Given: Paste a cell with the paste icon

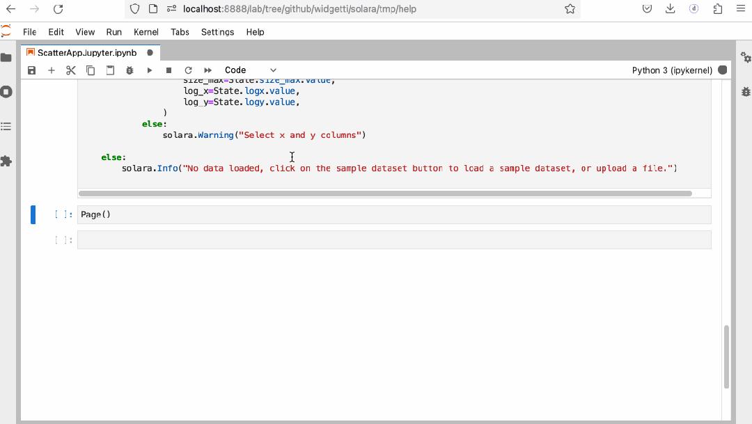Looking at the screenshot, I should pos(110,70).
